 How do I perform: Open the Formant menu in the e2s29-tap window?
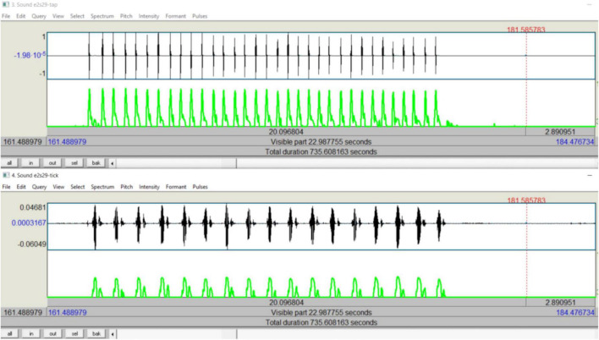(x=175, y=16)
